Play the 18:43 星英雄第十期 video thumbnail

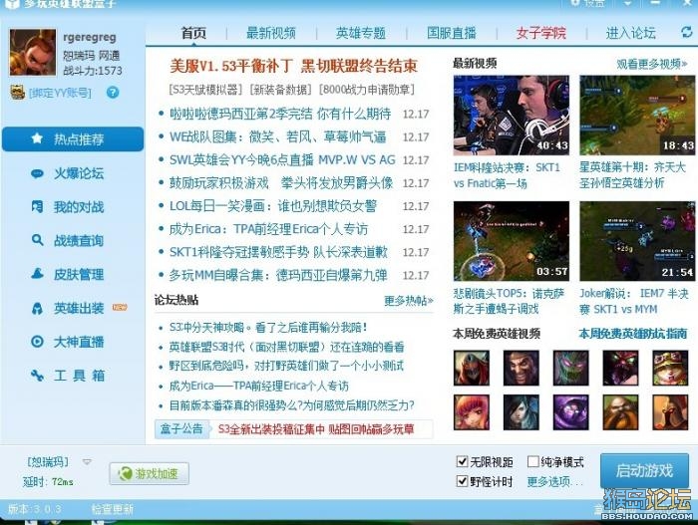637,115
